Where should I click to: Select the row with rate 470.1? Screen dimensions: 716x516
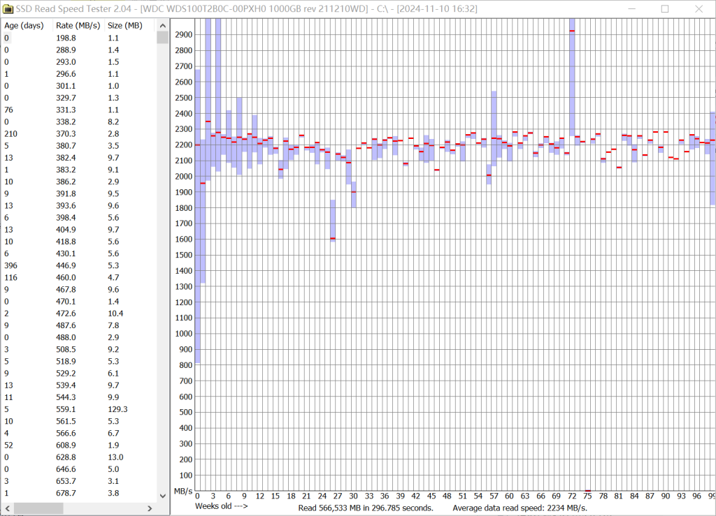point(79,302)
